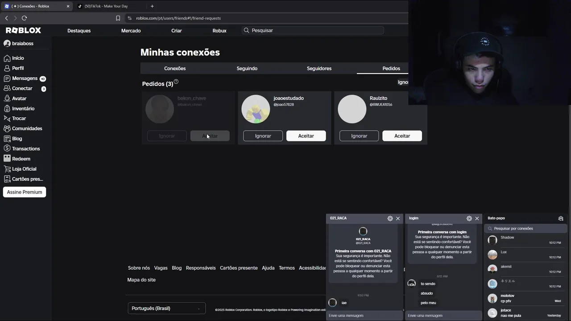This screenshot has height=321, width=571.
Task: Open logim chat settings gear
Action: point(469,218)
